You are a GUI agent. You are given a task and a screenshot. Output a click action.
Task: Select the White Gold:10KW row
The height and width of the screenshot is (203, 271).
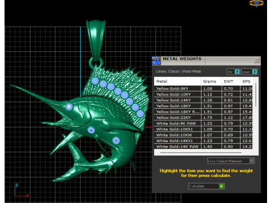click(203, 135)
